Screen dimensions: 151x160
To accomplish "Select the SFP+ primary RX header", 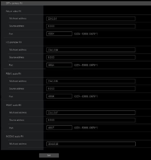I will 76,3.
